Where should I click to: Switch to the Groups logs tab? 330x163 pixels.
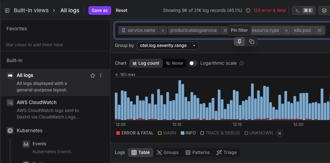167,153
